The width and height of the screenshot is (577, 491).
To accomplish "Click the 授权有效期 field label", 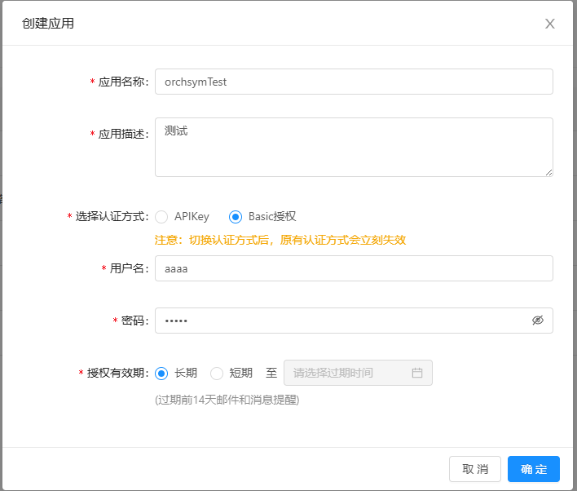I will pyautogui.click(x=117, y=373).
